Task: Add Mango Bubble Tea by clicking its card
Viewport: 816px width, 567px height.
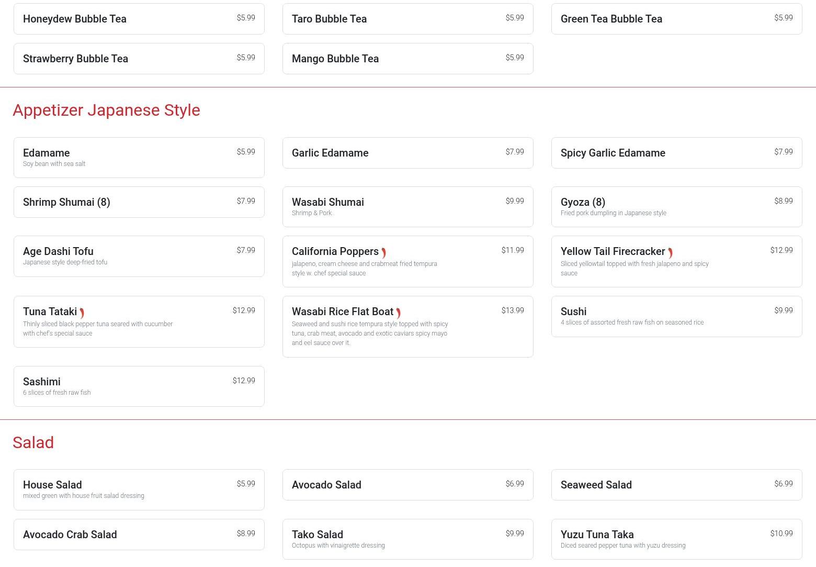Action: click(407, 59)
